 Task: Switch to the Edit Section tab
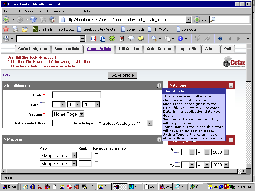pyautogui.click(x=129, y=49)
